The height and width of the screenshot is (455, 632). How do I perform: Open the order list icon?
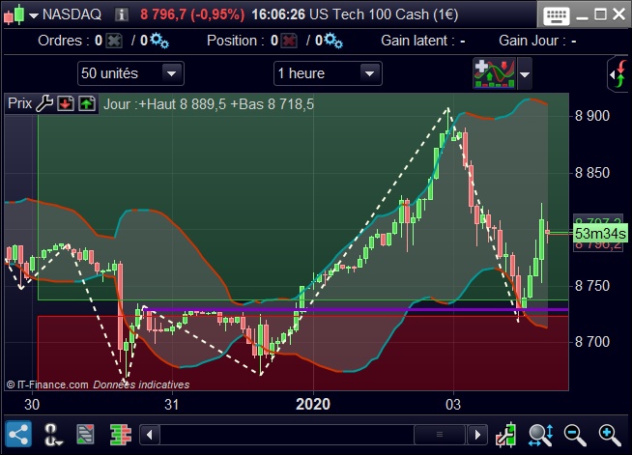(85, 435)
